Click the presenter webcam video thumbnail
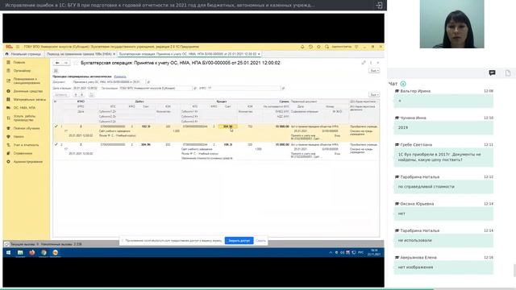The image size is (516, 290). 451,24
